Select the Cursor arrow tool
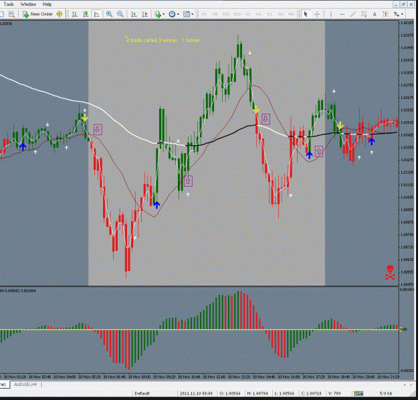Viewport: 418px width, 400px height. click(306, 14)
